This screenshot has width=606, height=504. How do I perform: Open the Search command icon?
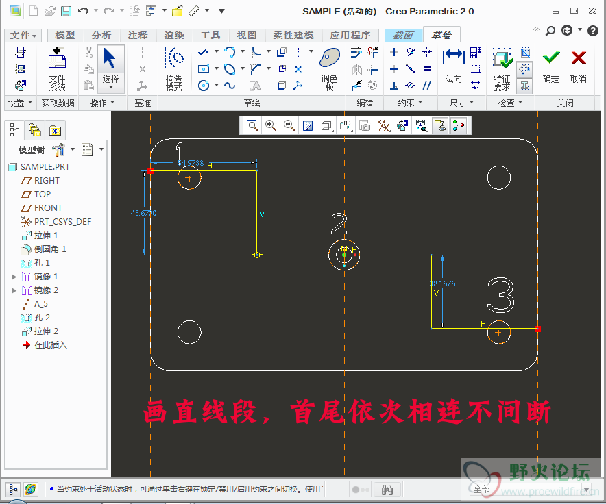pos(550,31)
